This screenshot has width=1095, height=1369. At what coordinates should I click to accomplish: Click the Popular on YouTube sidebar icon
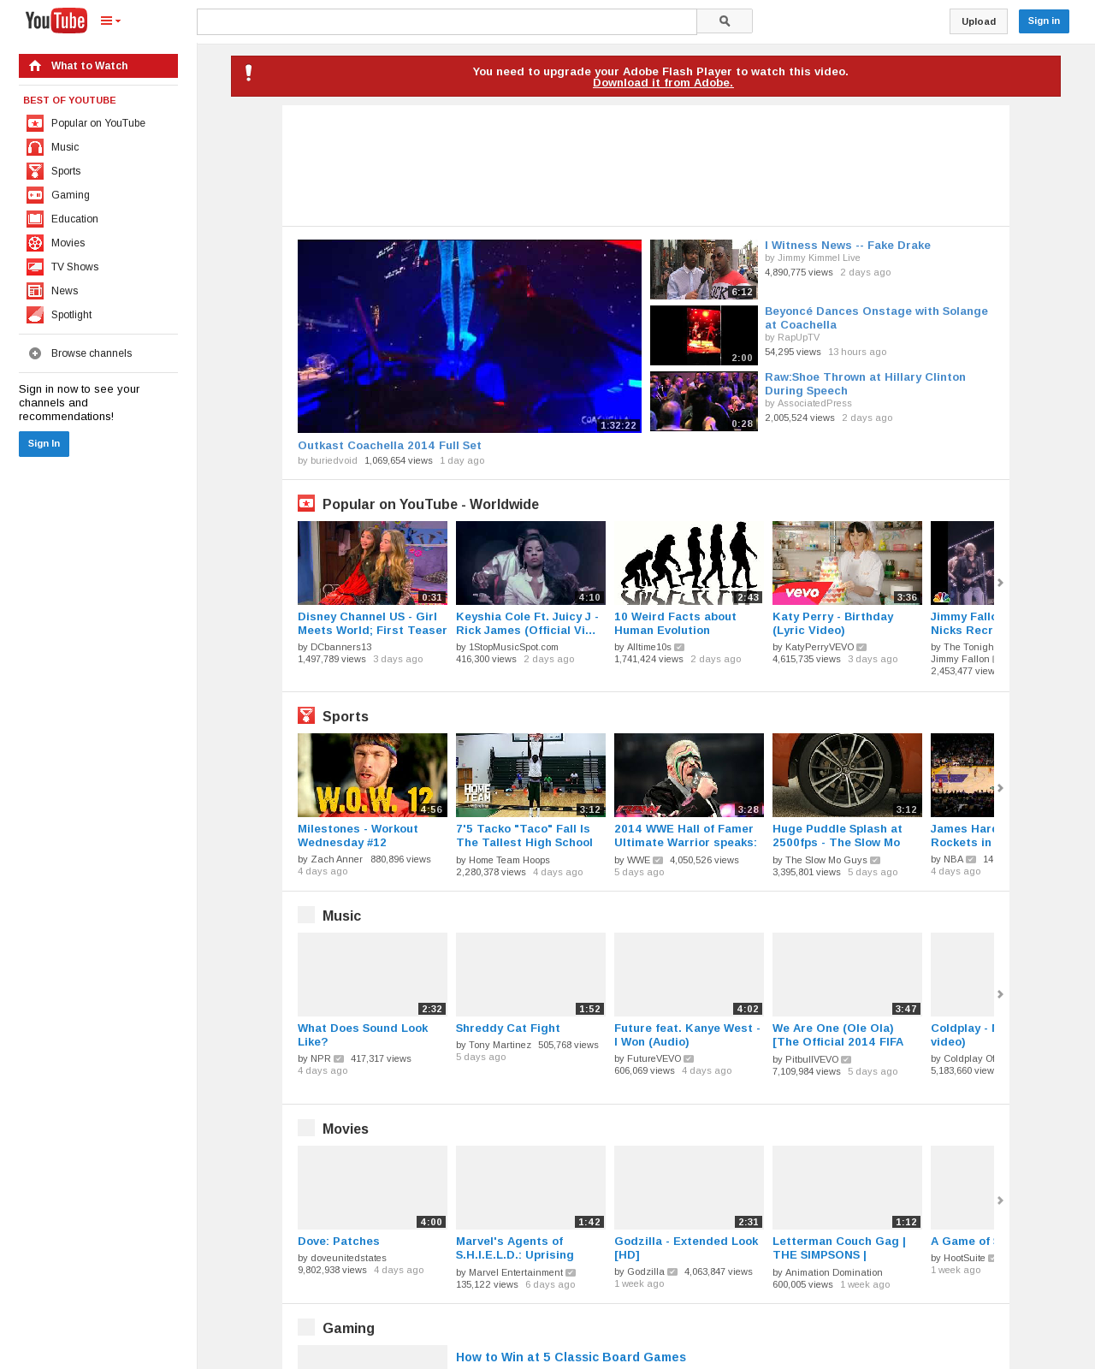pos(35,123)
